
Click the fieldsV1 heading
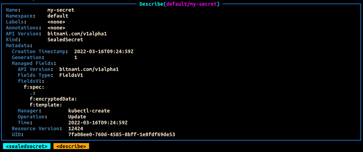click(31, 81)
